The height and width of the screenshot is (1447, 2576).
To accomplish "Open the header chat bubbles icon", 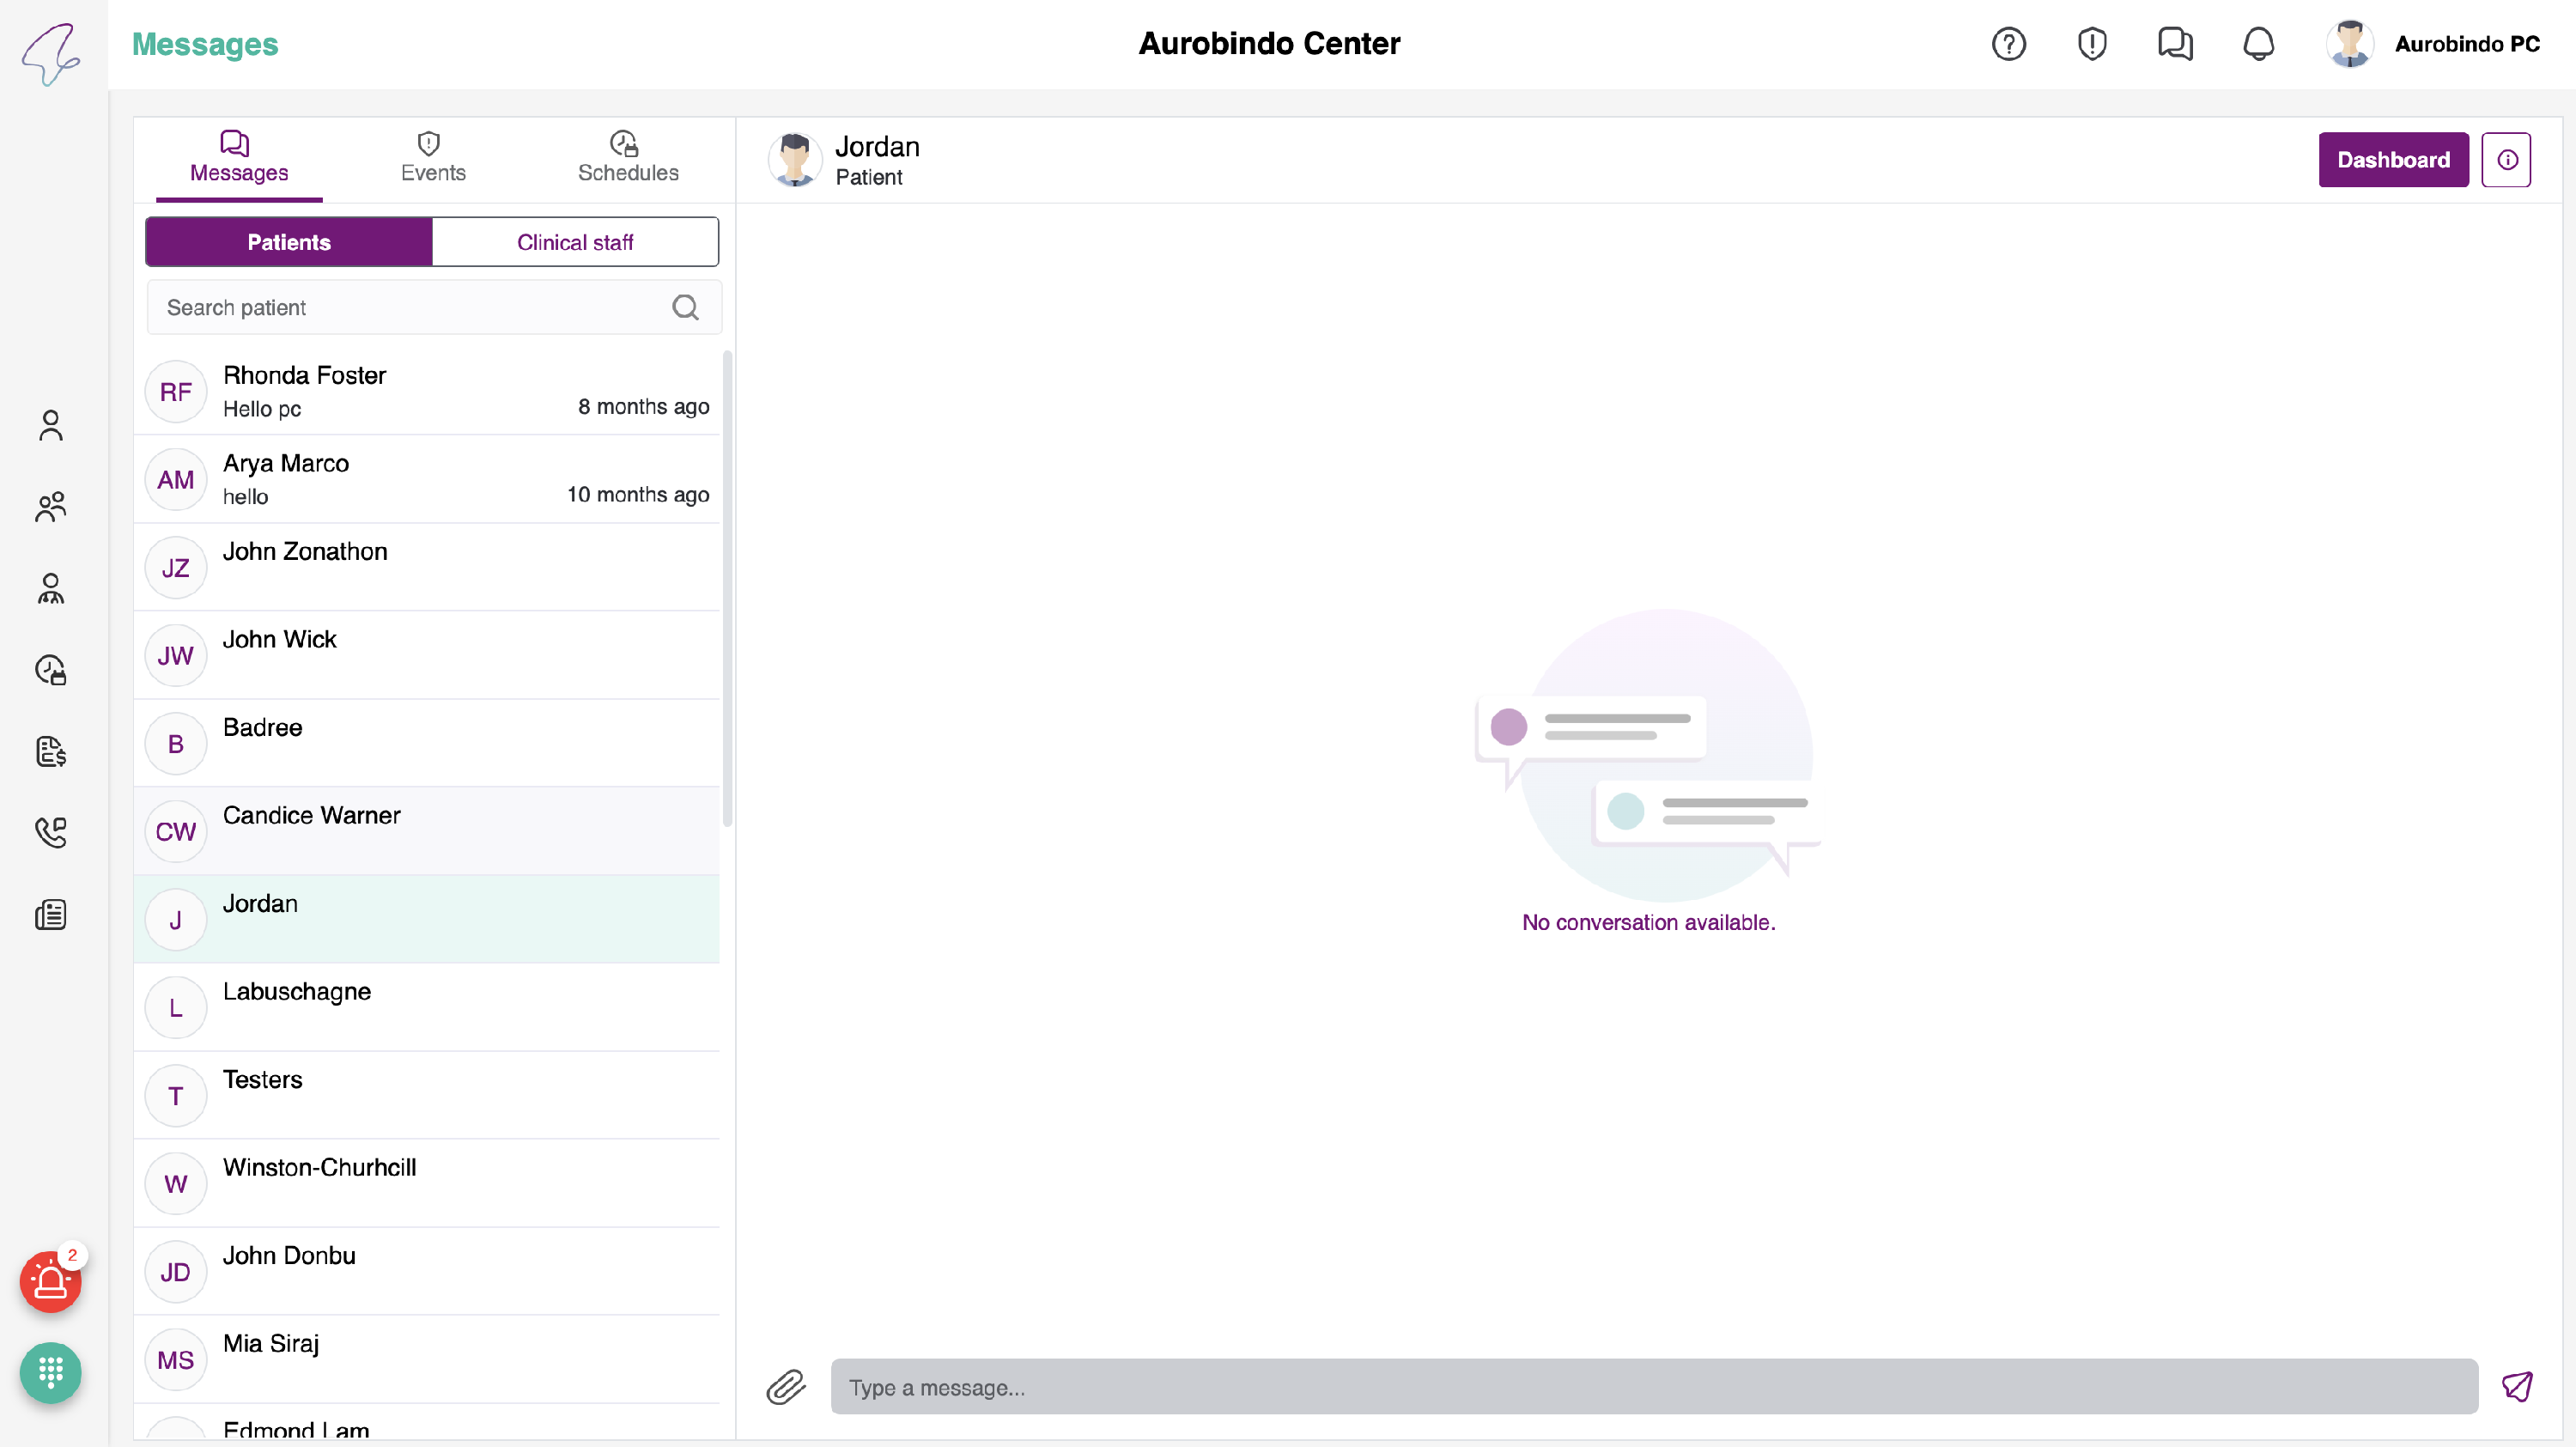I will tap(2174, 44).
